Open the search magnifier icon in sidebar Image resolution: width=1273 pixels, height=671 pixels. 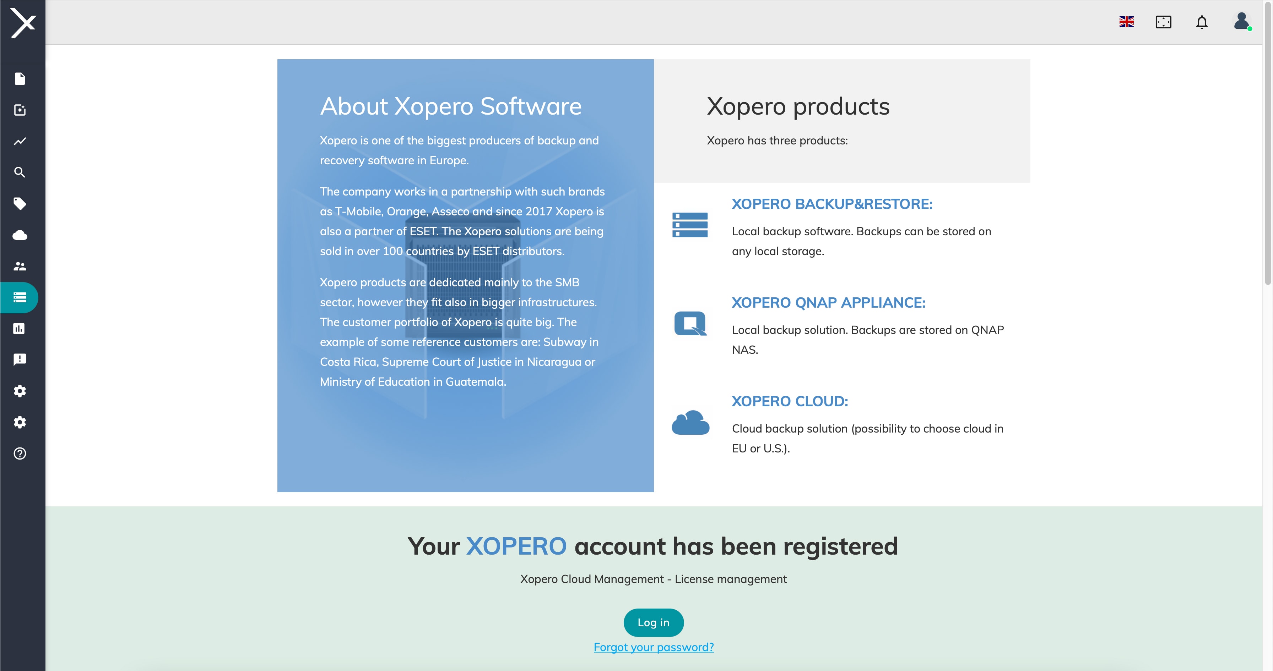click(x=20, y=172)
